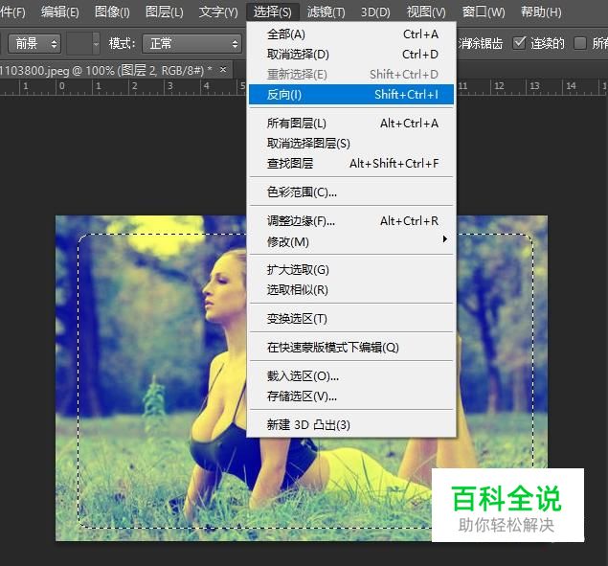Screen dimensions: 608x566
Task: Open the 图层(L) menu
Action: [165, 12]
